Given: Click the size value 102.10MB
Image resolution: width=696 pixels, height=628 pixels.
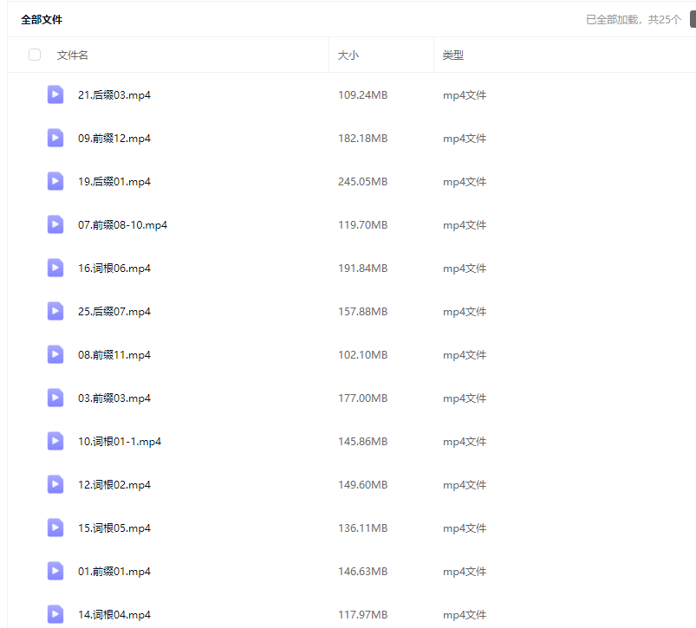Looking at the screenshot, I should pos(362,355).
